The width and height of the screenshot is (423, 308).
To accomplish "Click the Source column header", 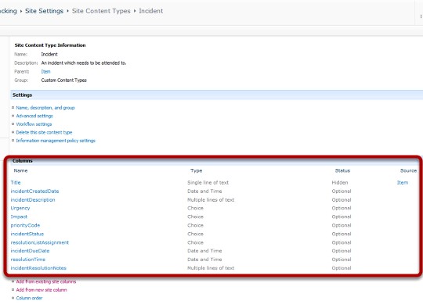I will point(408,170).
